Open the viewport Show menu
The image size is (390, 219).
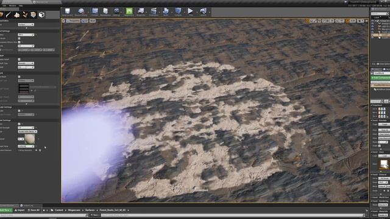[x=92, y=21]
